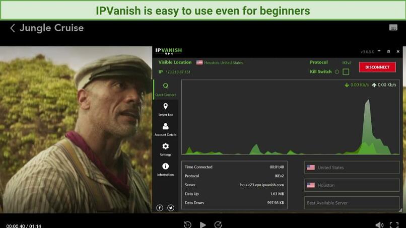Open the Houston city dropdown
The image size is (406, 228).
click(352, 185)
